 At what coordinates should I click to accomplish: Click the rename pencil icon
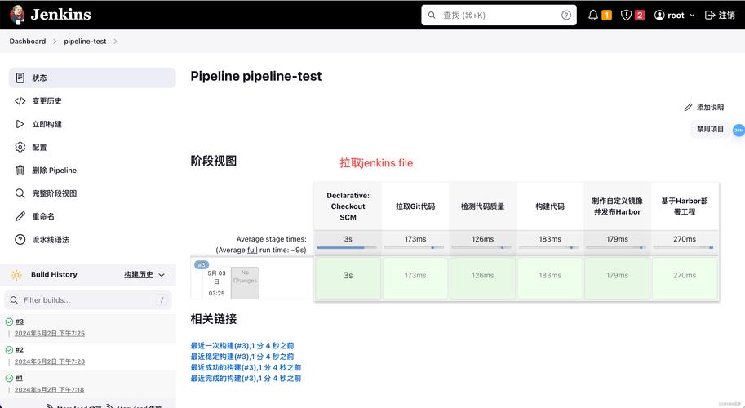20,216
